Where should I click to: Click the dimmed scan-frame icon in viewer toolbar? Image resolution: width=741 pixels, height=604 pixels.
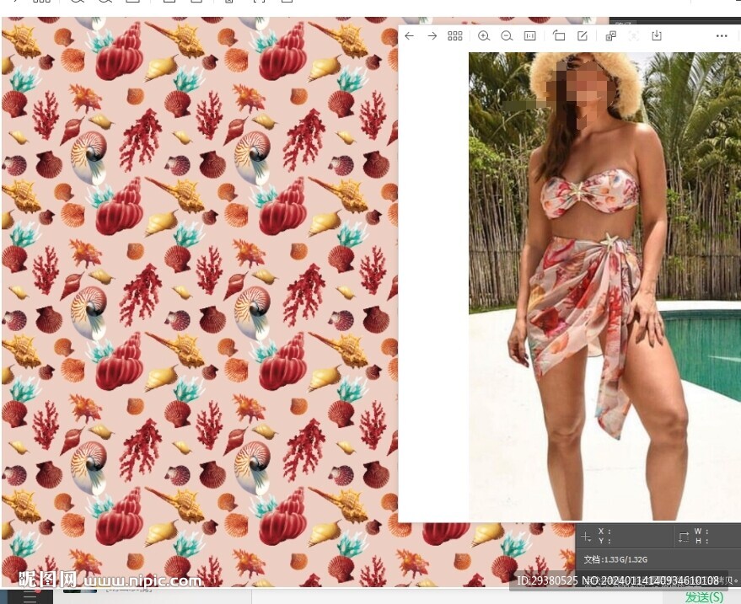click(x=634, y=36)
